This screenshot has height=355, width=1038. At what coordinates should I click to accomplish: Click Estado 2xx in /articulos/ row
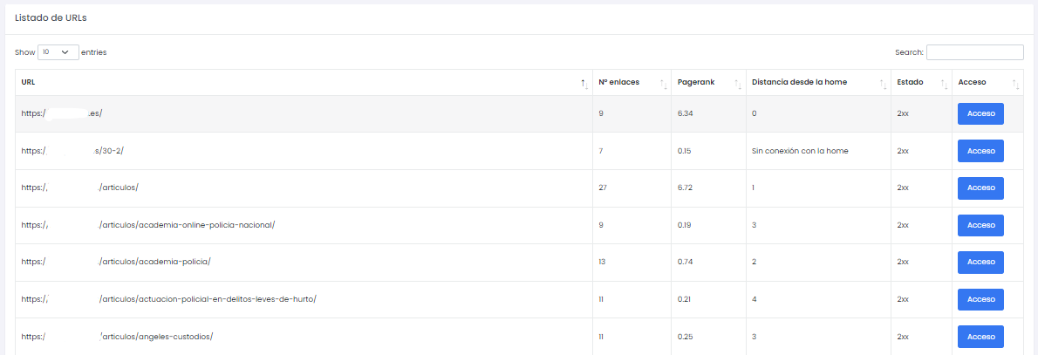pyautogui.click(x=903, y=188)
